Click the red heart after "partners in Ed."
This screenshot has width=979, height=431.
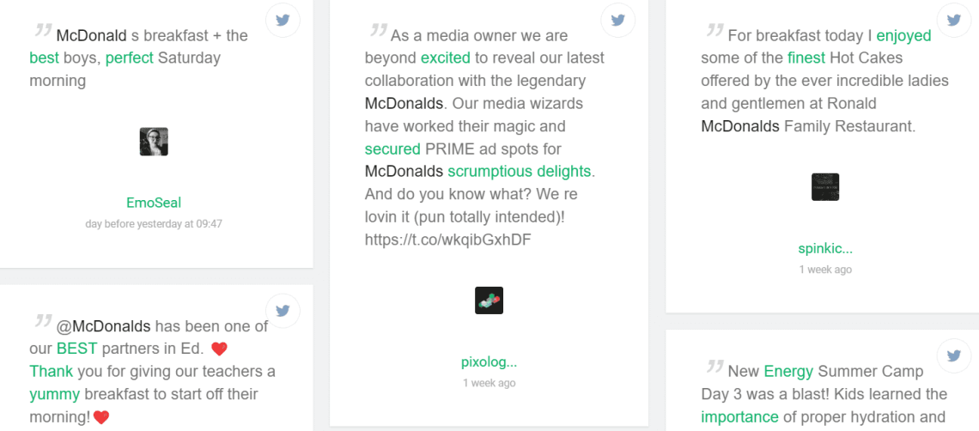[x=219, y=349]
